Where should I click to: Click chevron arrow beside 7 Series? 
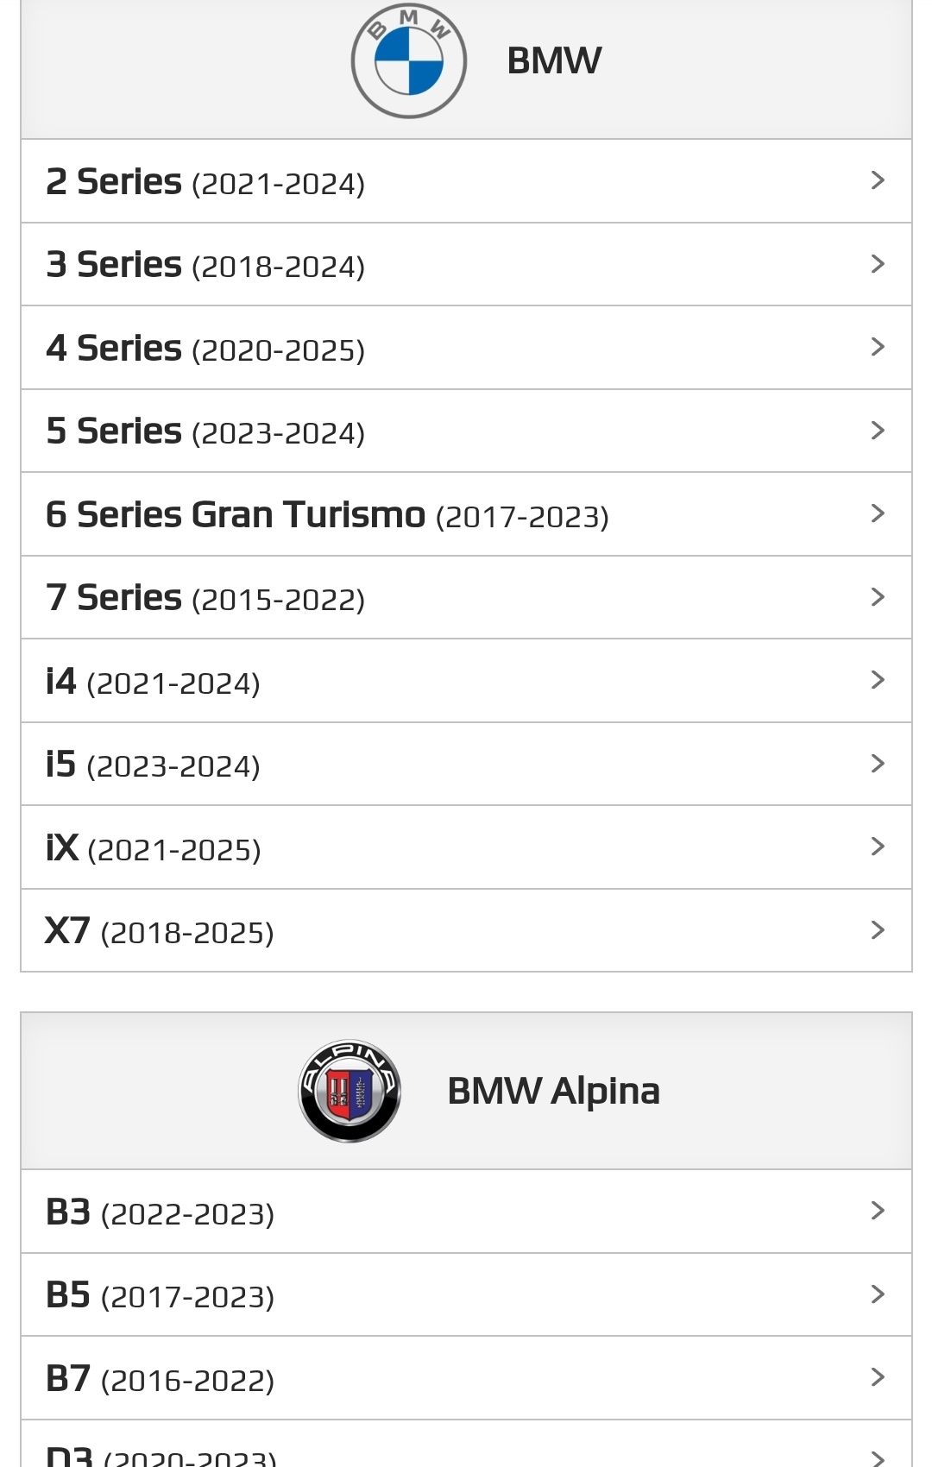[878, 597]
